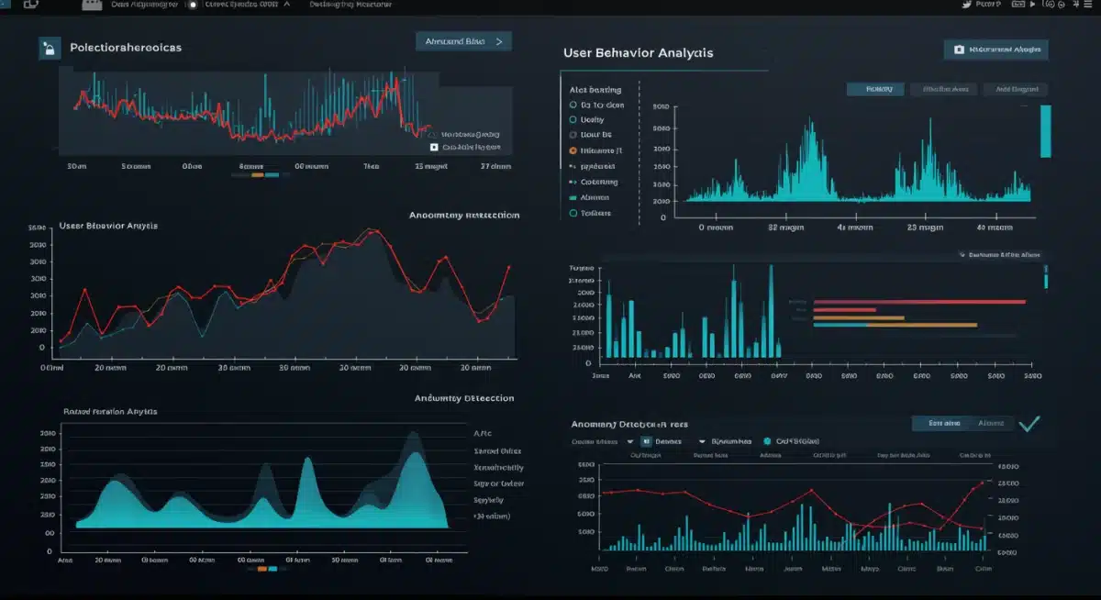Click the orange segment of the timeline slider control
1101x600 pixels.
coord(257,174)
